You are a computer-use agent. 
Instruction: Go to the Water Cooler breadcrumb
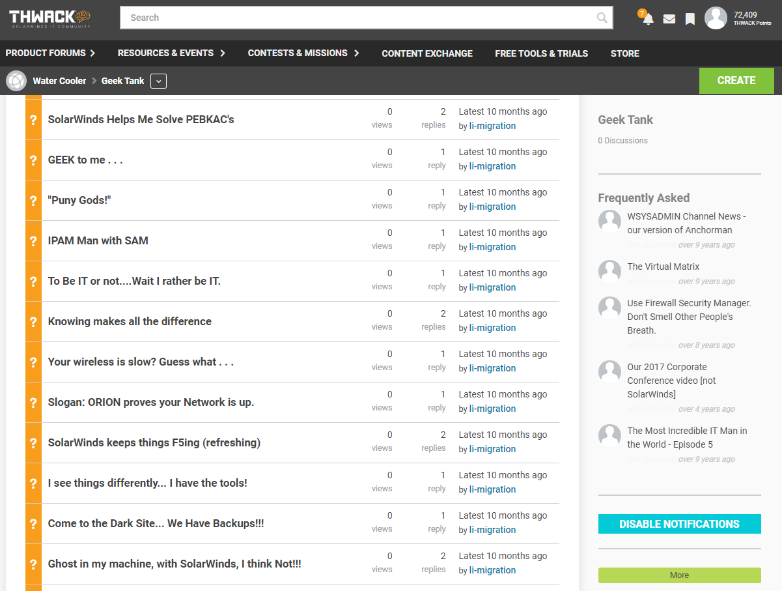coord(59,81)
